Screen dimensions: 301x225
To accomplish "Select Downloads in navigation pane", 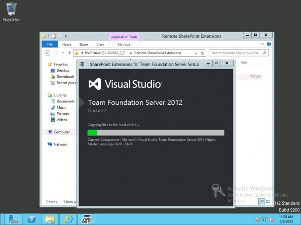I will 65,77.
